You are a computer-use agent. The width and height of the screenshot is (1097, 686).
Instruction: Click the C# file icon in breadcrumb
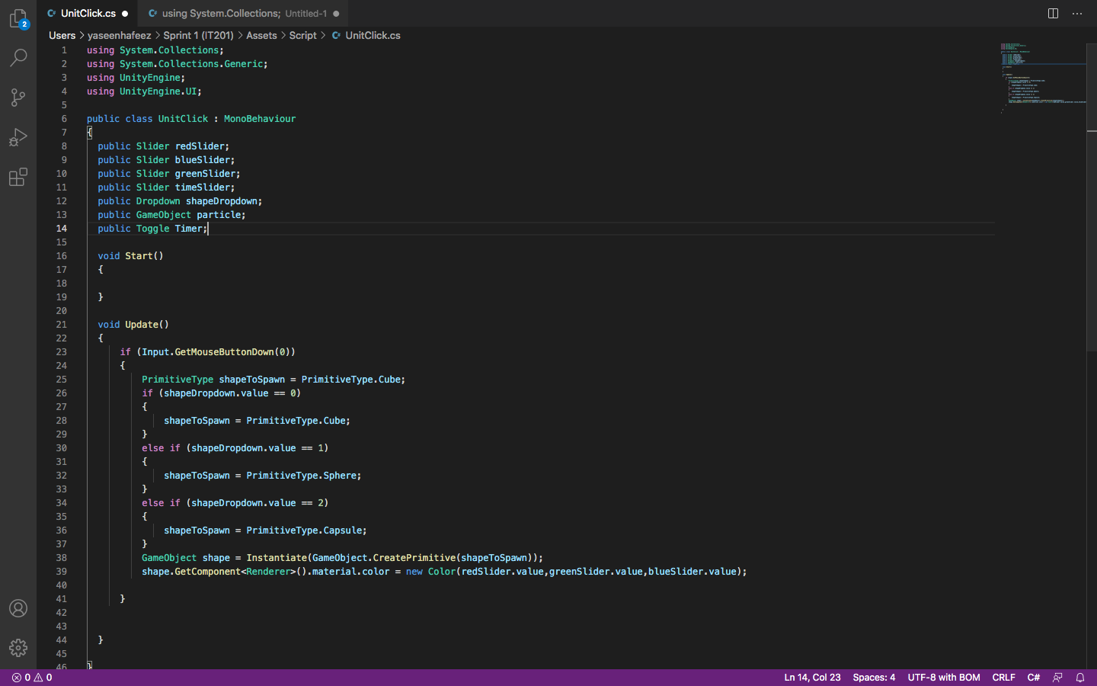click(x=336, y=36)
